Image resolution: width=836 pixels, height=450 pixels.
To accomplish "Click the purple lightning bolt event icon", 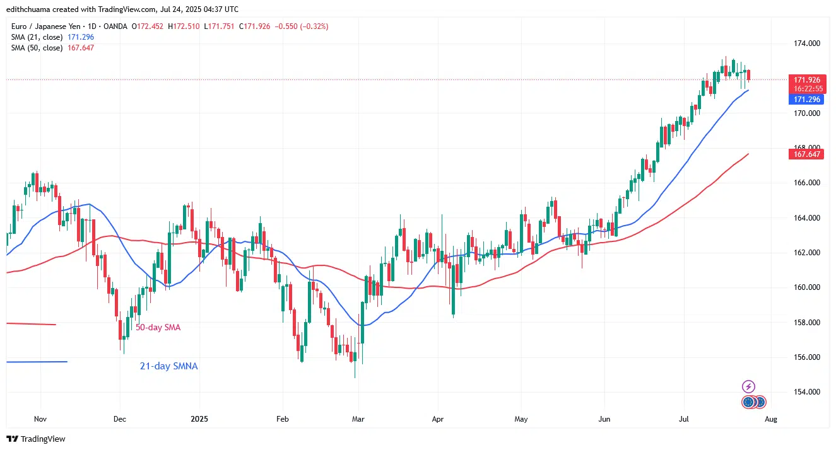I will point(748,386).
